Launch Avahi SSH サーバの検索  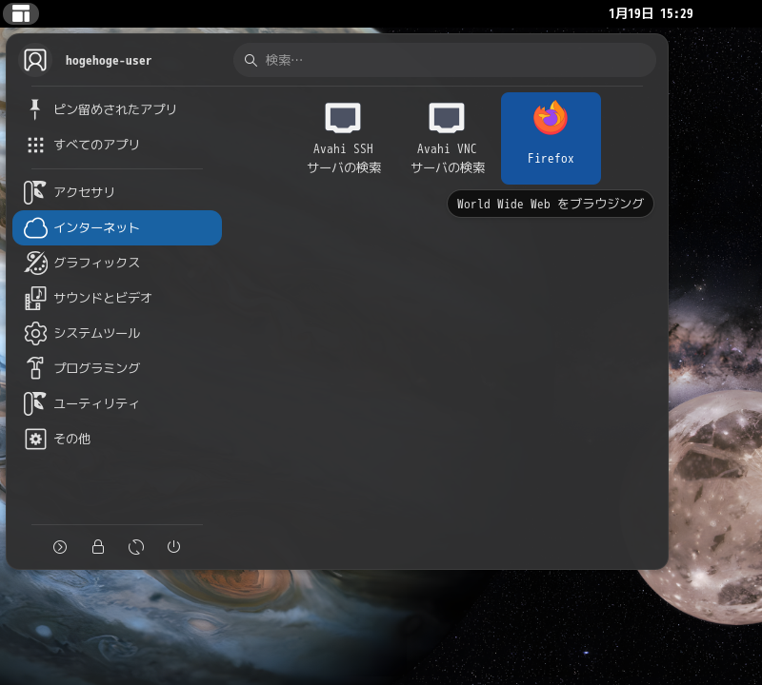344,138
